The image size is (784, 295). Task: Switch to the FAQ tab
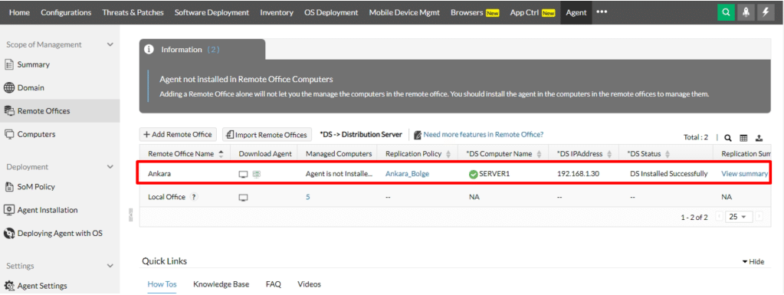coord(273,284)
